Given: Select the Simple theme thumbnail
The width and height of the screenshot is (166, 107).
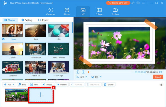Looking at the screenshot, I should click(x=12, y=49).
